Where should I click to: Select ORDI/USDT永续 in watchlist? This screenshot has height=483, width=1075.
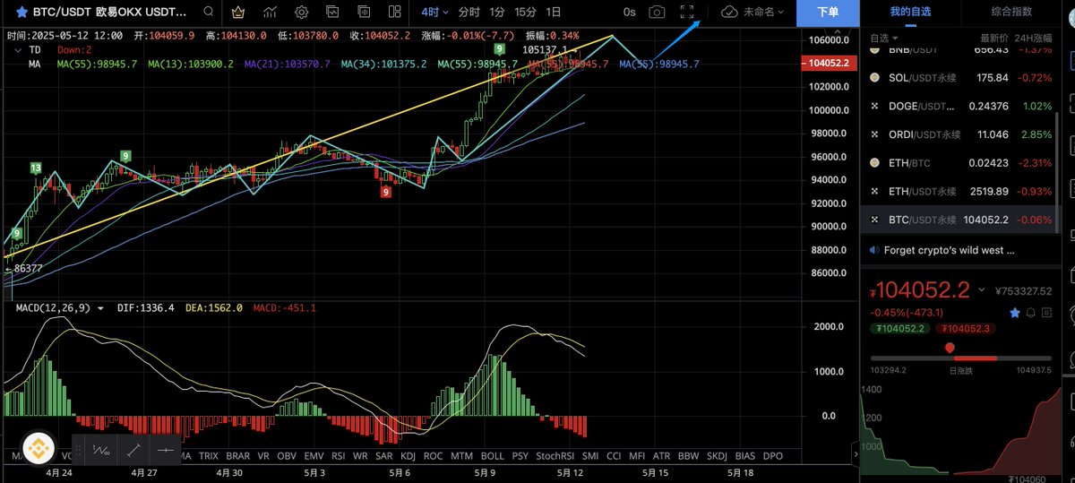coord(960,134)
